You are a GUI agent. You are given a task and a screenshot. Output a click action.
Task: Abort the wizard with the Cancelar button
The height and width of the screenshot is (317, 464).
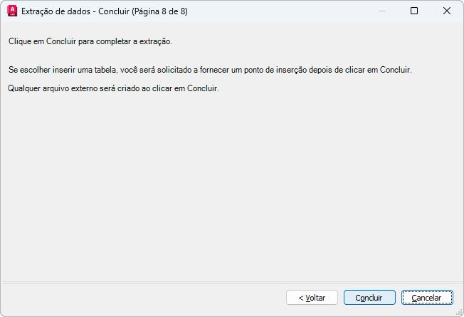(x=427, y=298)
